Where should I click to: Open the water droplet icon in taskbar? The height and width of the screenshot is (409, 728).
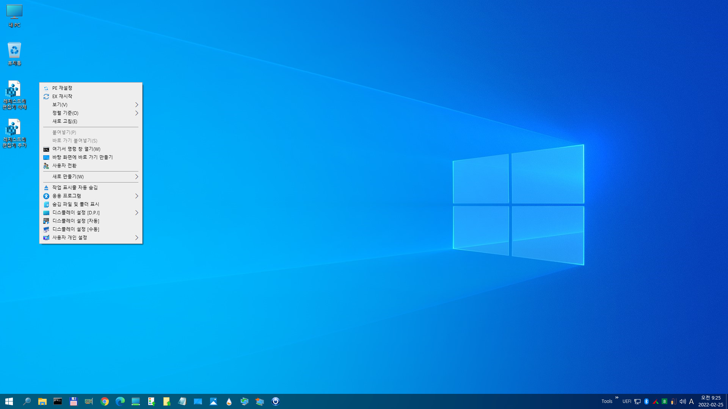[229, 401]
